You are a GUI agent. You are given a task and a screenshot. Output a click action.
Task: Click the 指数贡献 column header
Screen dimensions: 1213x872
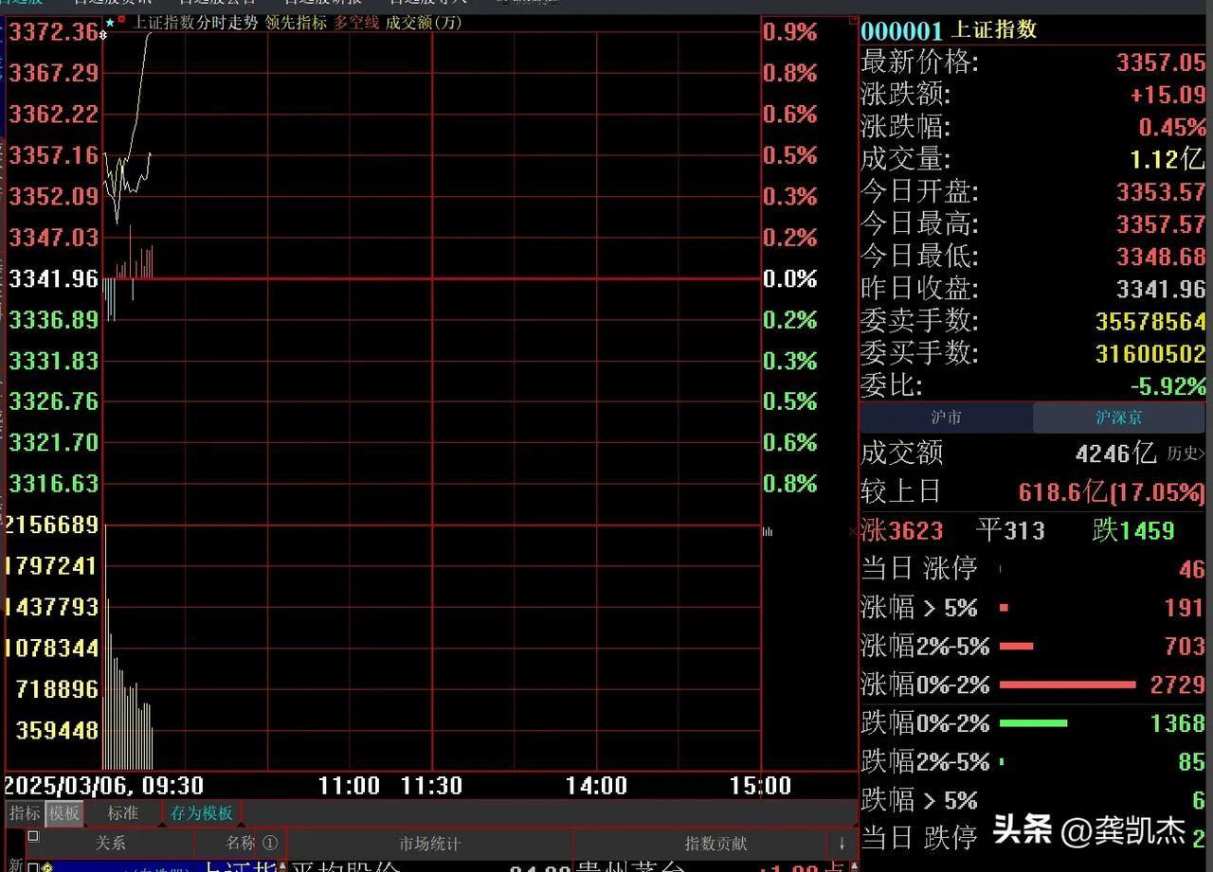(x=715, y=844)
